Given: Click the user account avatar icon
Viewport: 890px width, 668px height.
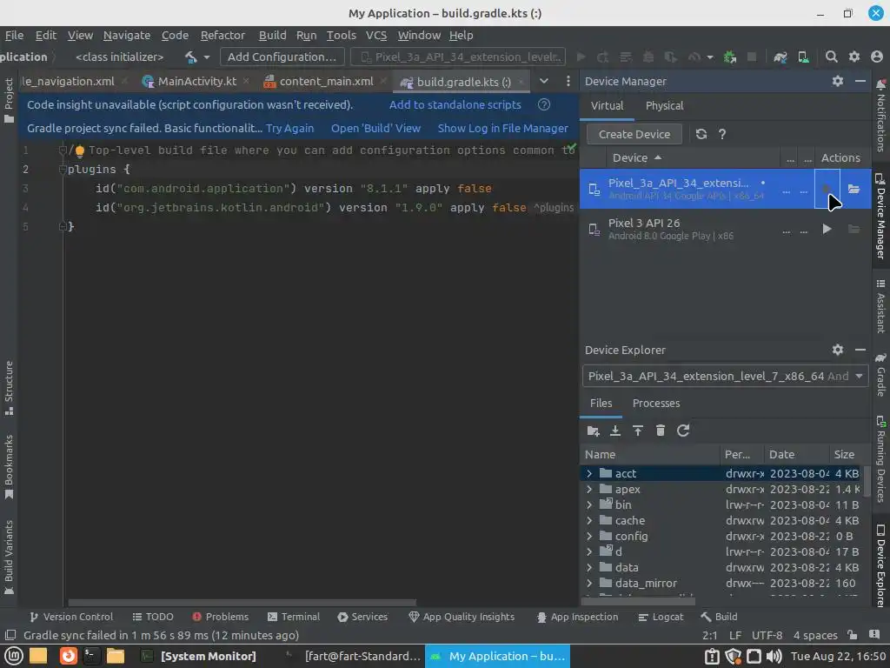Looking at the screenshot, I should 876,57.
